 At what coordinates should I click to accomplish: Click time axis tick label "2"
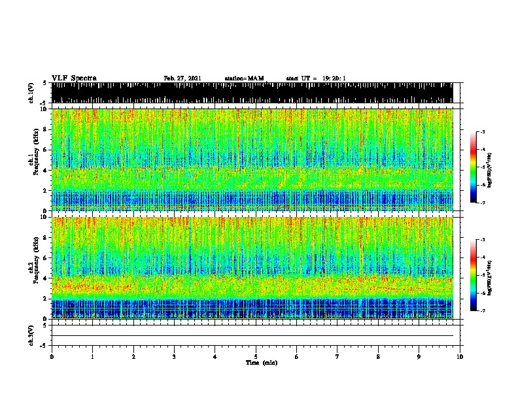click(x=133, y=357)
